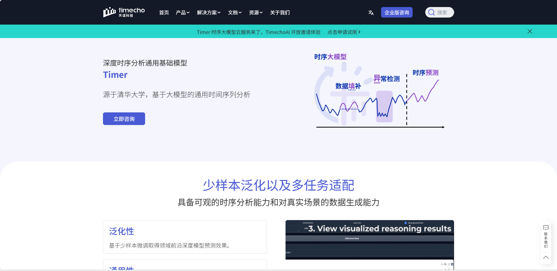Image resolution: width=557 pixels, height=271 pixels.
Task: Open the language translation icon
Action: [371, 13]
